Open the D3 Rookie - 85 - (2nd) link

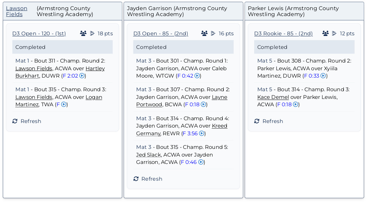click(283, 34)
